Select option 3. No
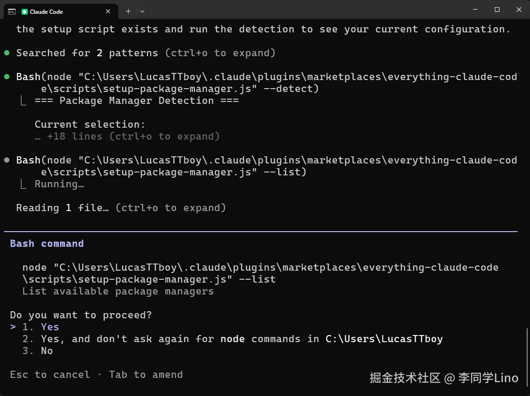 tap(47, 351)
